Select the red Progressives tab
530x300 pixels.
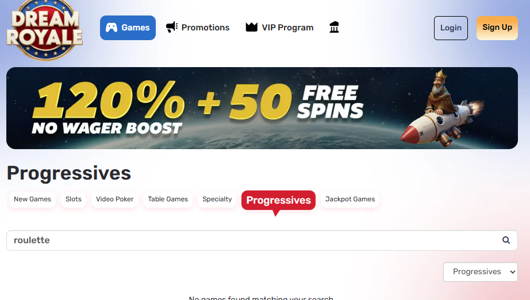pos(279,200)
